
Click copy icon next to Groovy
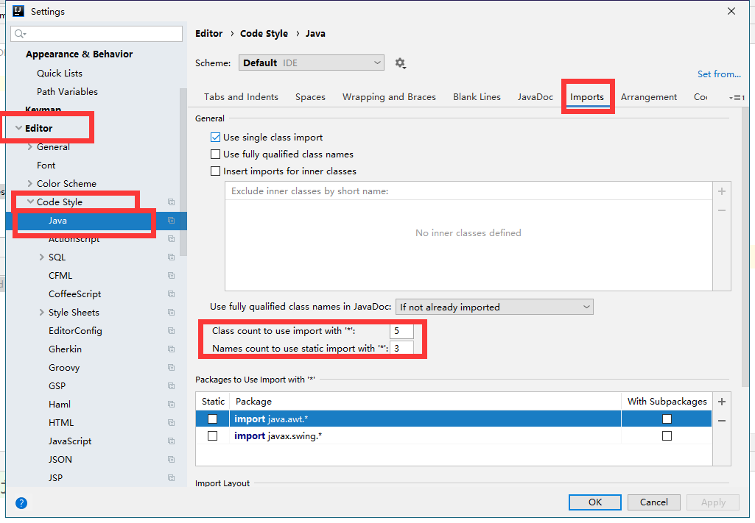pyautogui.click(x=171, y=367)
